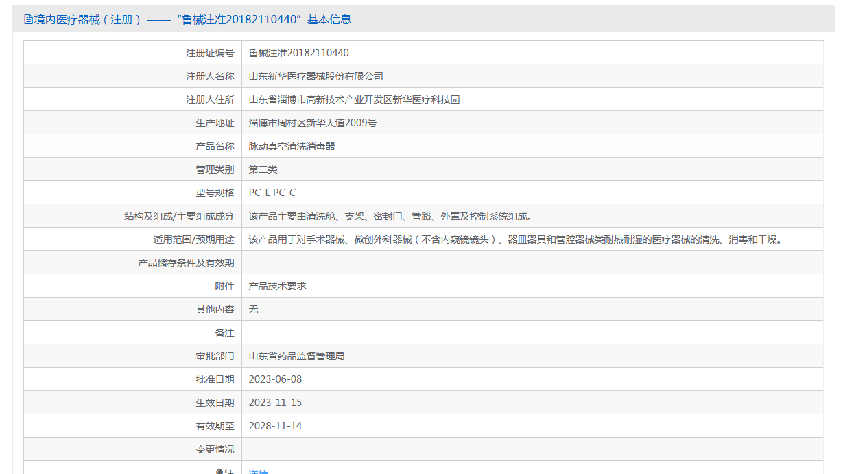Select the model value PC-L PC-C
This screenshot has height=474, width=843.
coord(272,193)
